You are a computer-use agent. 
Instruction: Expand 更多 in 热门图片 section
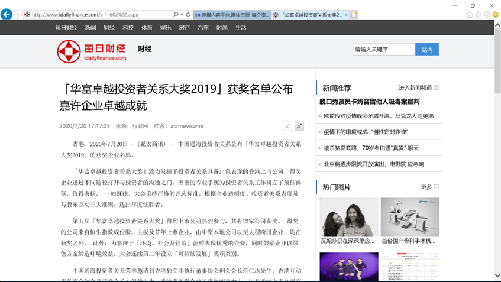click(x=436, y=187)
